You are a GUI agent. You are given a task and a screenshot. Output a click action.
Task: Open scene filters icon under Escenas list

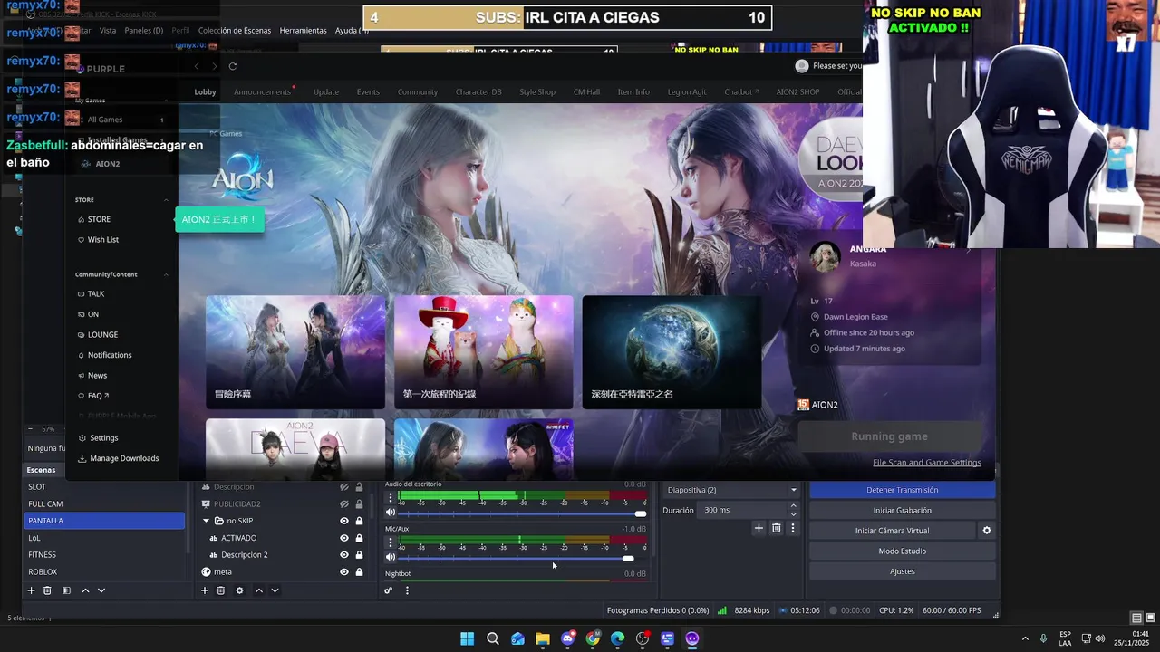tap(66, 590)
